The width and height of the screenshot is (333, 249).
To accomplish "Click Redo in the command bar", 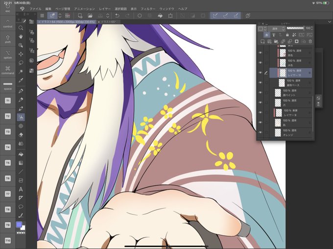I will click(127, 16).
